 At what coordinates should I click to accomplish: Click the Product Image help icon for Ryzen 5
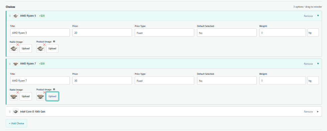pos(54,41)
